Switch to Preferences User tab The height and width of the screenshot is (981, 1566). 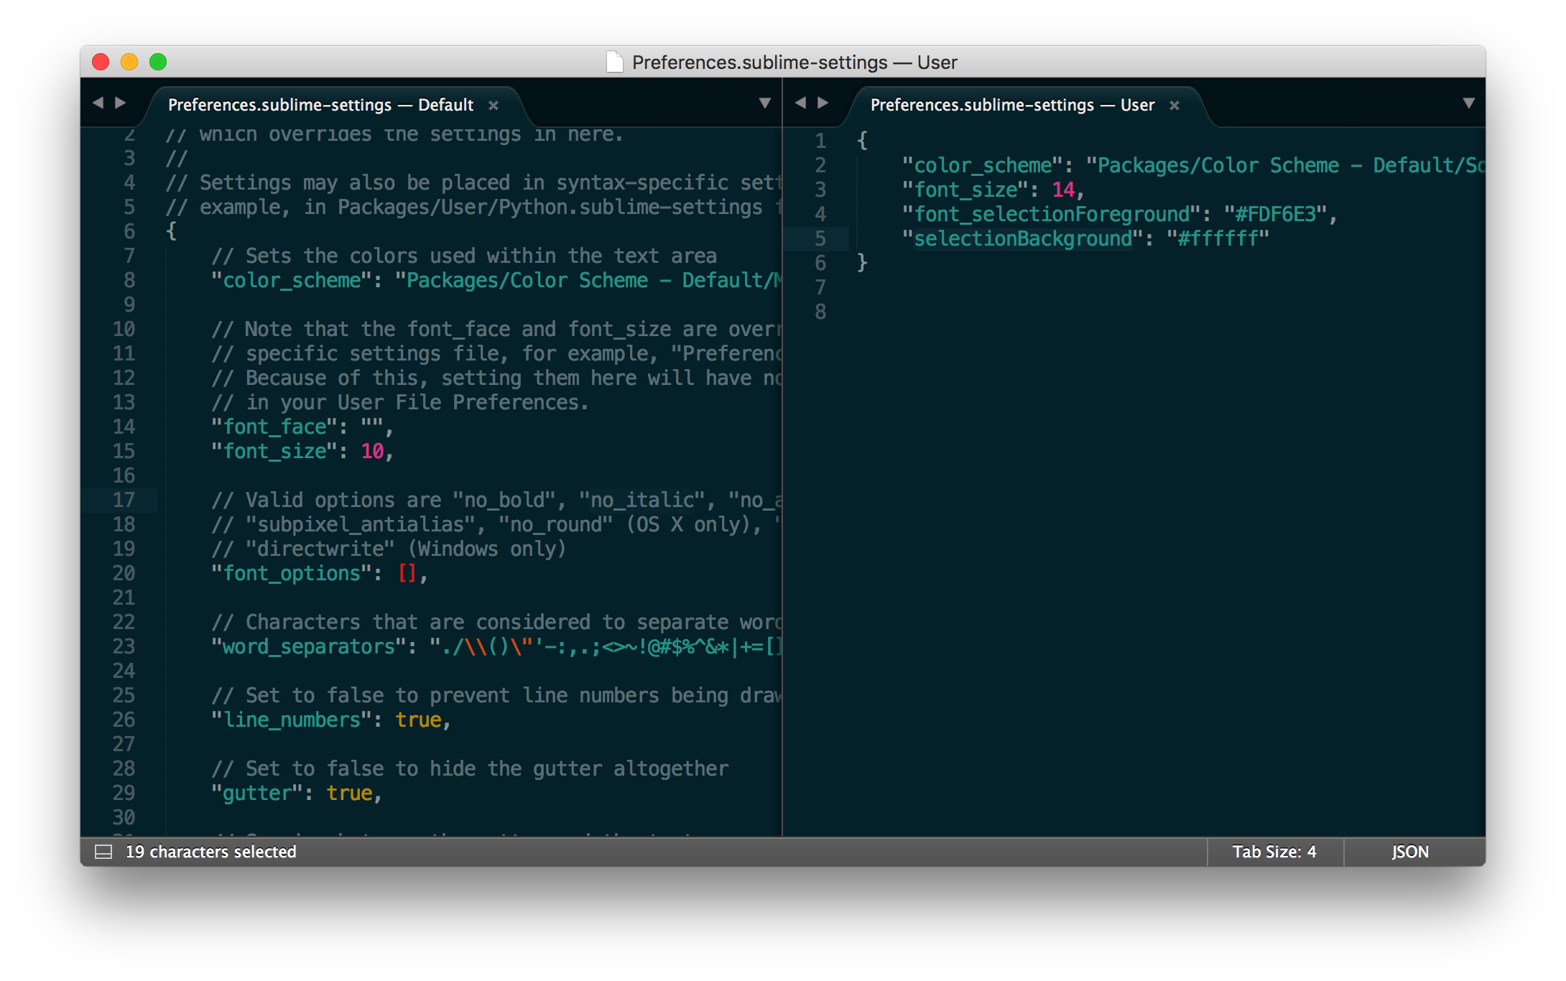pos(1012,105)
